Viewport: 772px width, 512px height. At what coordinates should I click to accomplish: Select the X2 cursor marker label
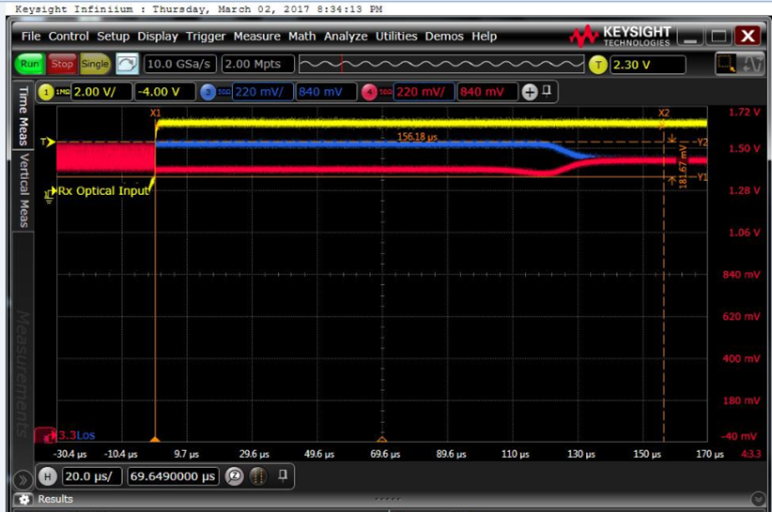pyautogui.click(x=664, y=113)
